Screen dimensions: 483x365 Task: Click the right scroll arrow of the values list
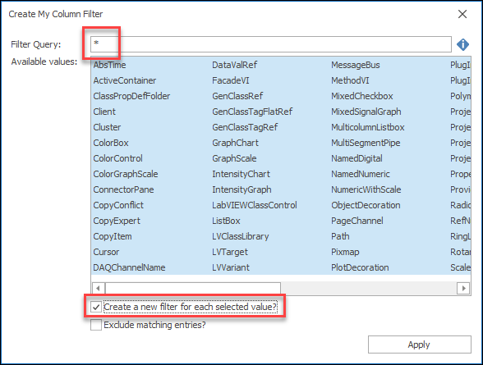[463, 289]
